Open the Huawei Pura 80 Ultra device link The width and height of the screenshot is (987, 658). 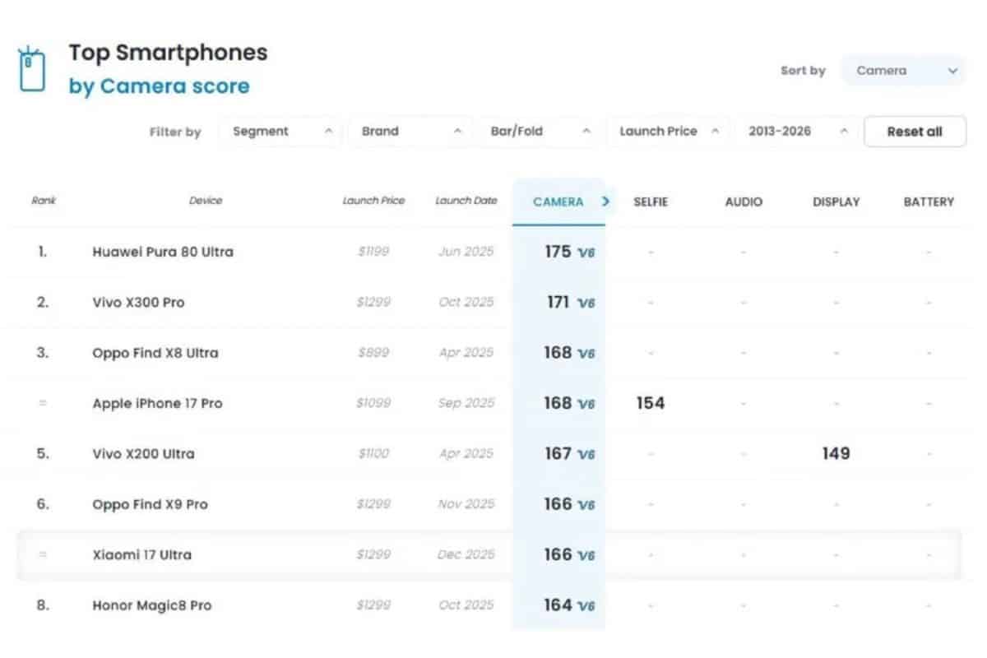[x=163, y=252]
